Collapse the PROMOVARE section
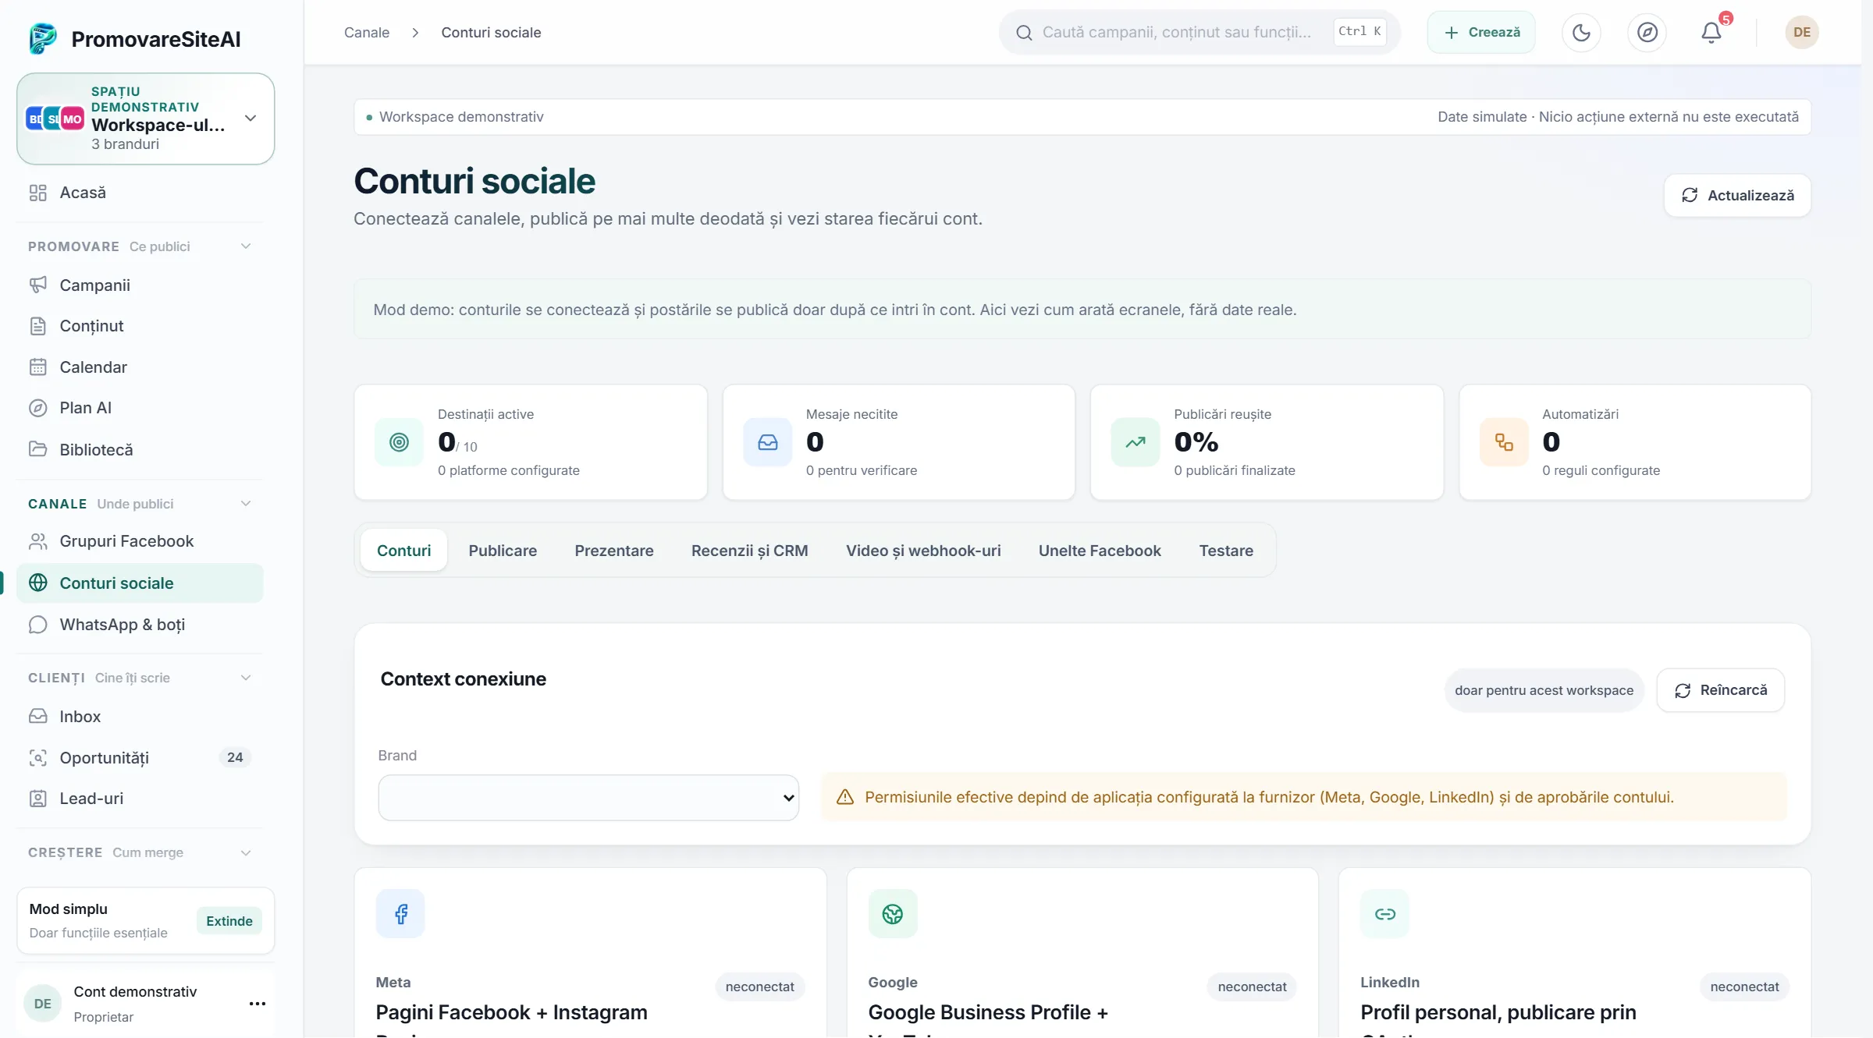Viewport: 1873px width, 1038px height. (x=246, y=246)
